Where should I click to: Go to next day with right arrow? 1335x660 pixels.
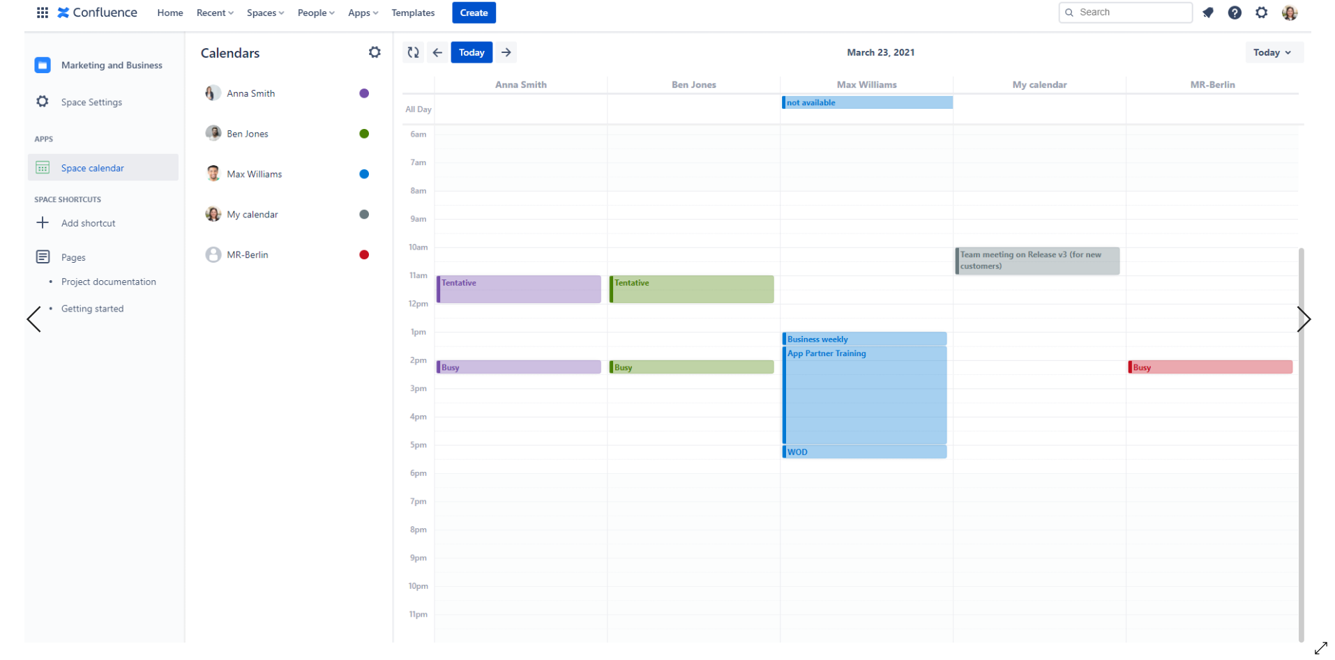506,52
